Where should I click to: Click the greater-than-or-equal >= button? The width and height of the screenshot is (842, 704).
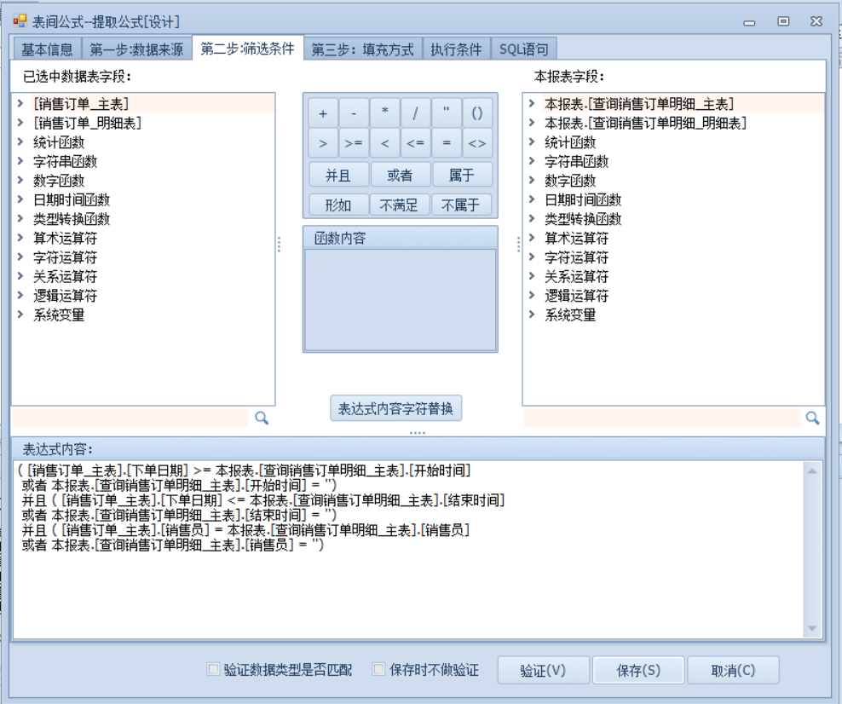pyautogui.click(x=354, y=143)
